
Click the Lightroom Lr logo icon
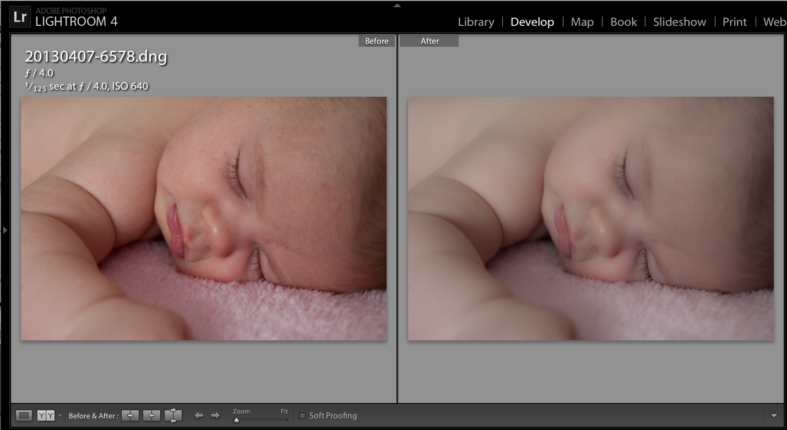coord(20,18)
